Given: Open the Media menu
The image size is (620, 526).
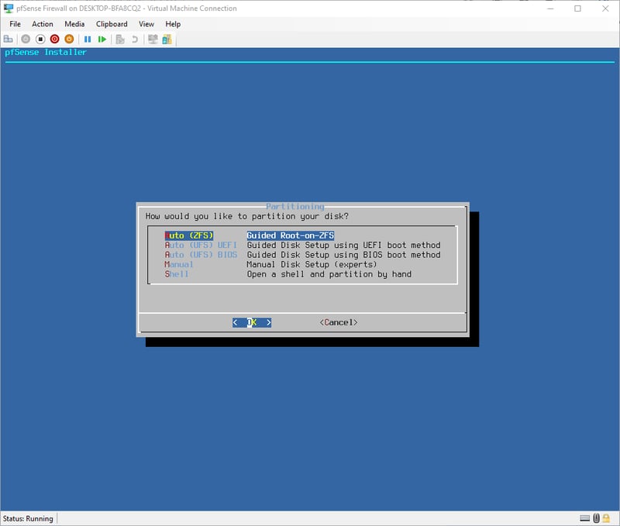Looking at the screenshot, I should point(74,24).
